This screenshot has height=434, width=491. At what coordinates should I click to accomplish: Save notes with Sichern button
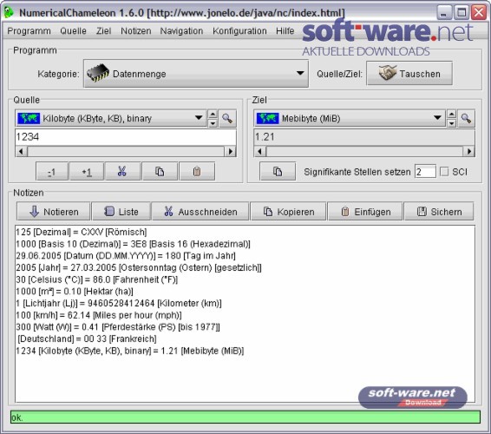pyautogui.click(x=439, y=212)
